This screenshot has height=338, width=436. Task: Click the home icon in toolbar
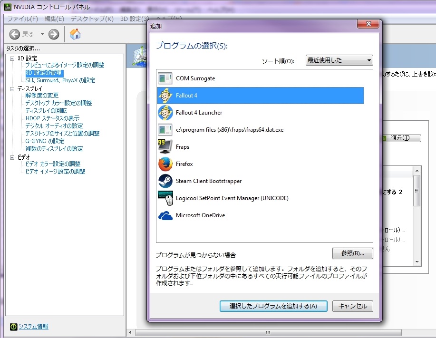click(x=75, y=34)
